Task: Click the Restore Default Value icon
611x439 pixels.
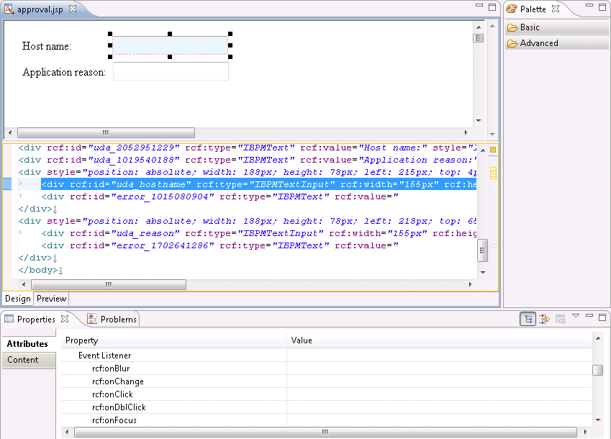Action: (x=560, y=319)
